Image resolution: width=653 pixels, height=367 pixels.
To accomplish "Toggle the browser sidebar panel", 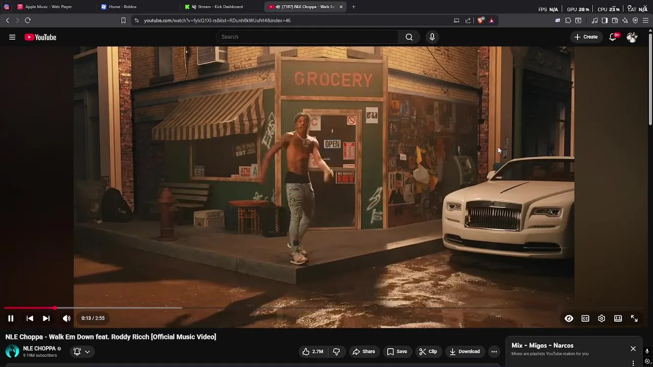I will coord(605,20).
